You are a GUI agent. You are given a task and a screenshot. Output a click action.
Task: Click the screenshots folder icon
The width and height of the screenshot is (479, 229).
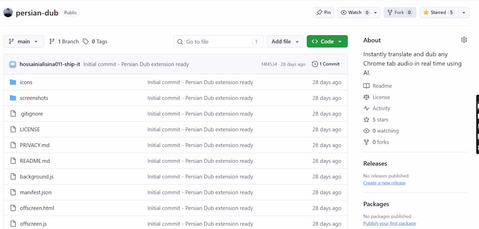[x=13, y=98]
